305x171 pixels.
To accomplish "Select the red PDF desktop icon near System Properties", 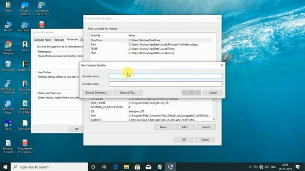I will point(41,25).
